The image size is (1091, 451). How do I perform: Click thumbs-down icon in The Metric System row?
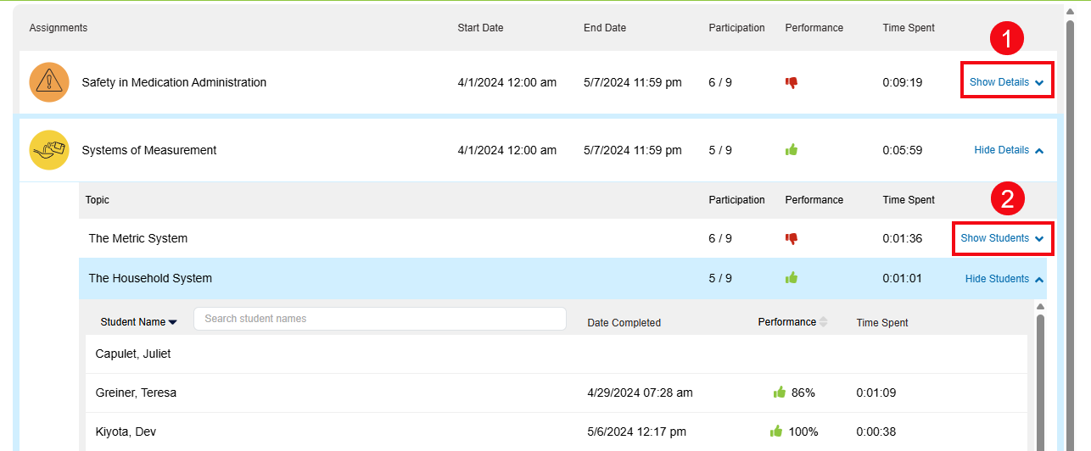(792, 239)
